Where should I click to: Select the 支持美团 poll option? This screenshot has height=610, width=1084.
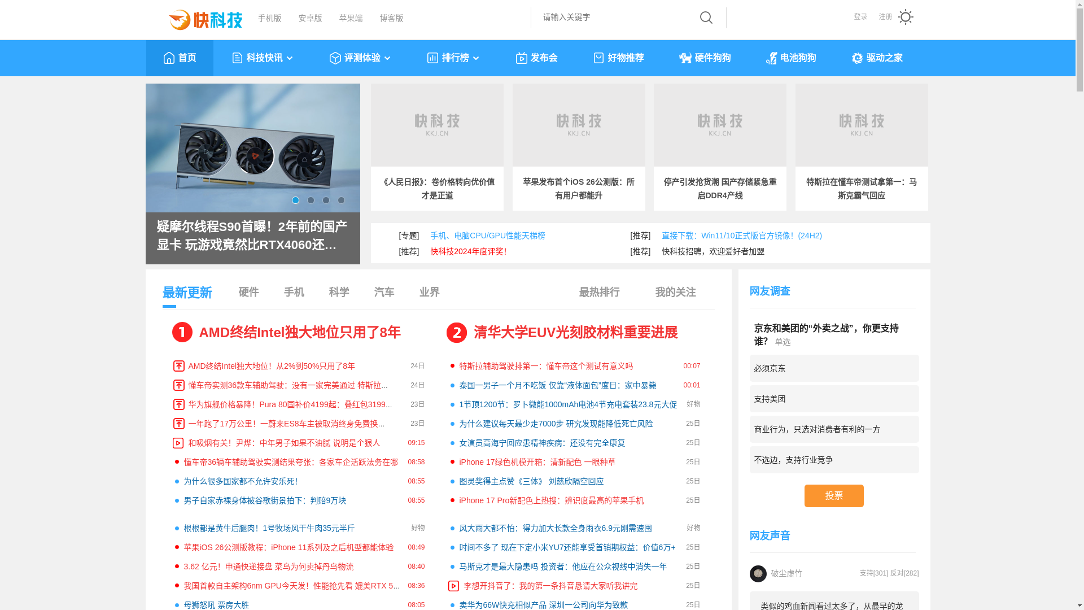tap(834, 399)
